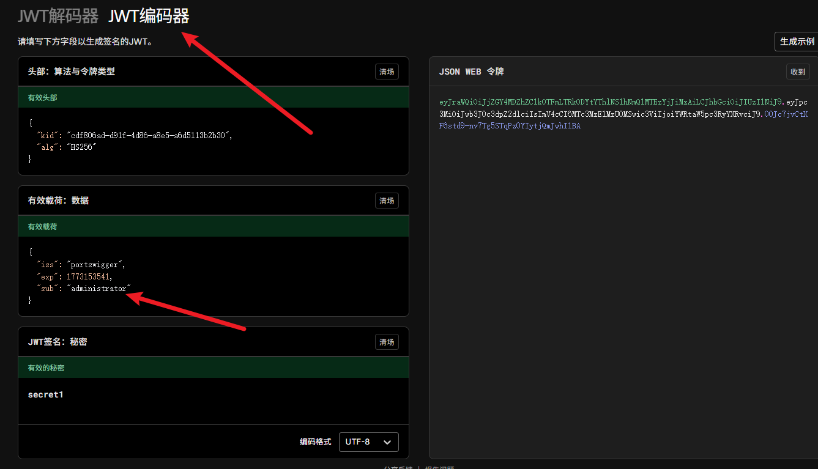Viewport: 818px width, 469px height.
Task: Click the 有效载荷 status bar
Action: (x=213, y=227)
